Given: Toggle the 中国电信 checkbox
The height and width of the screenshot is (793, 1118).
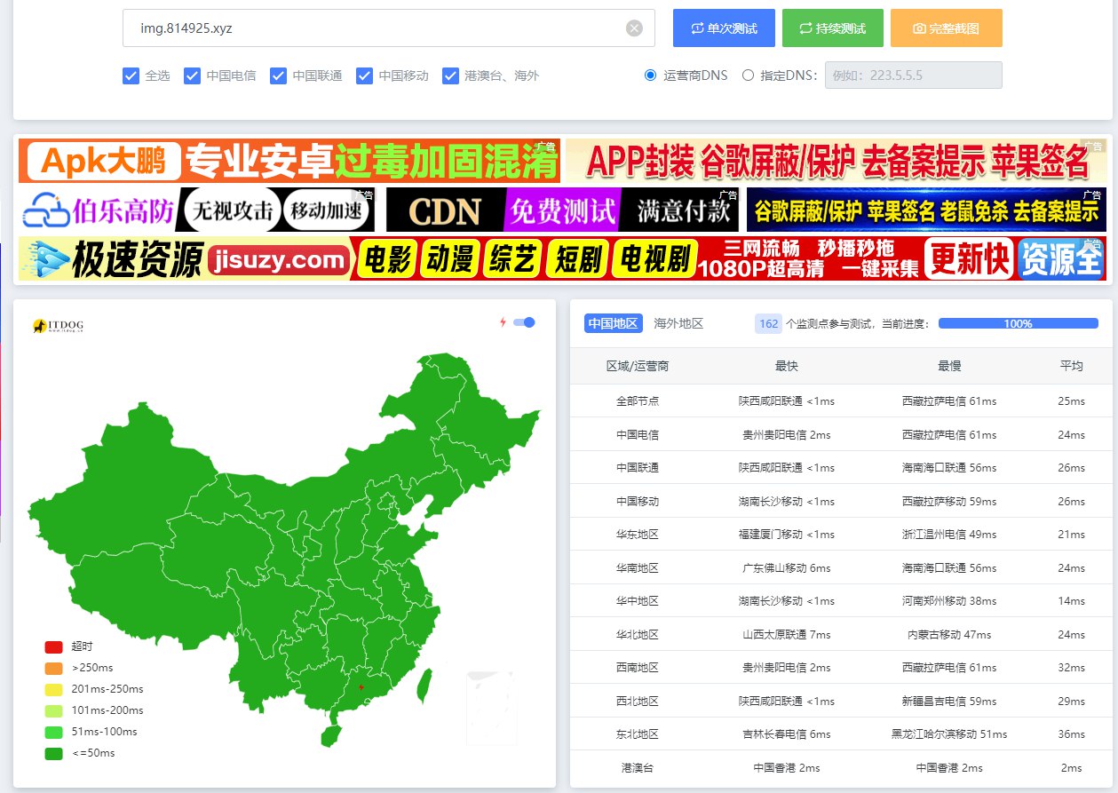Looking at the screenshot, I should (x=192, y=75).
